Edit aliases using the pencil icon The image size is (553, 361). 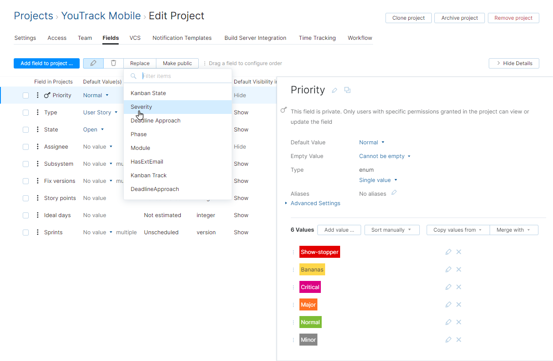[393, 193]
